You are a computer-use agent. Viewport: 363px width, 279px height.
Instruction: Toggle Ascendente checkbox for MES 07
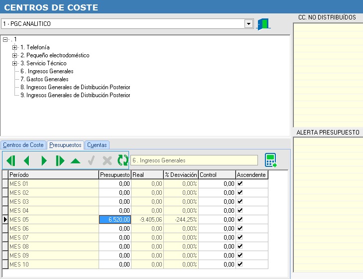[x=240, y=237]
